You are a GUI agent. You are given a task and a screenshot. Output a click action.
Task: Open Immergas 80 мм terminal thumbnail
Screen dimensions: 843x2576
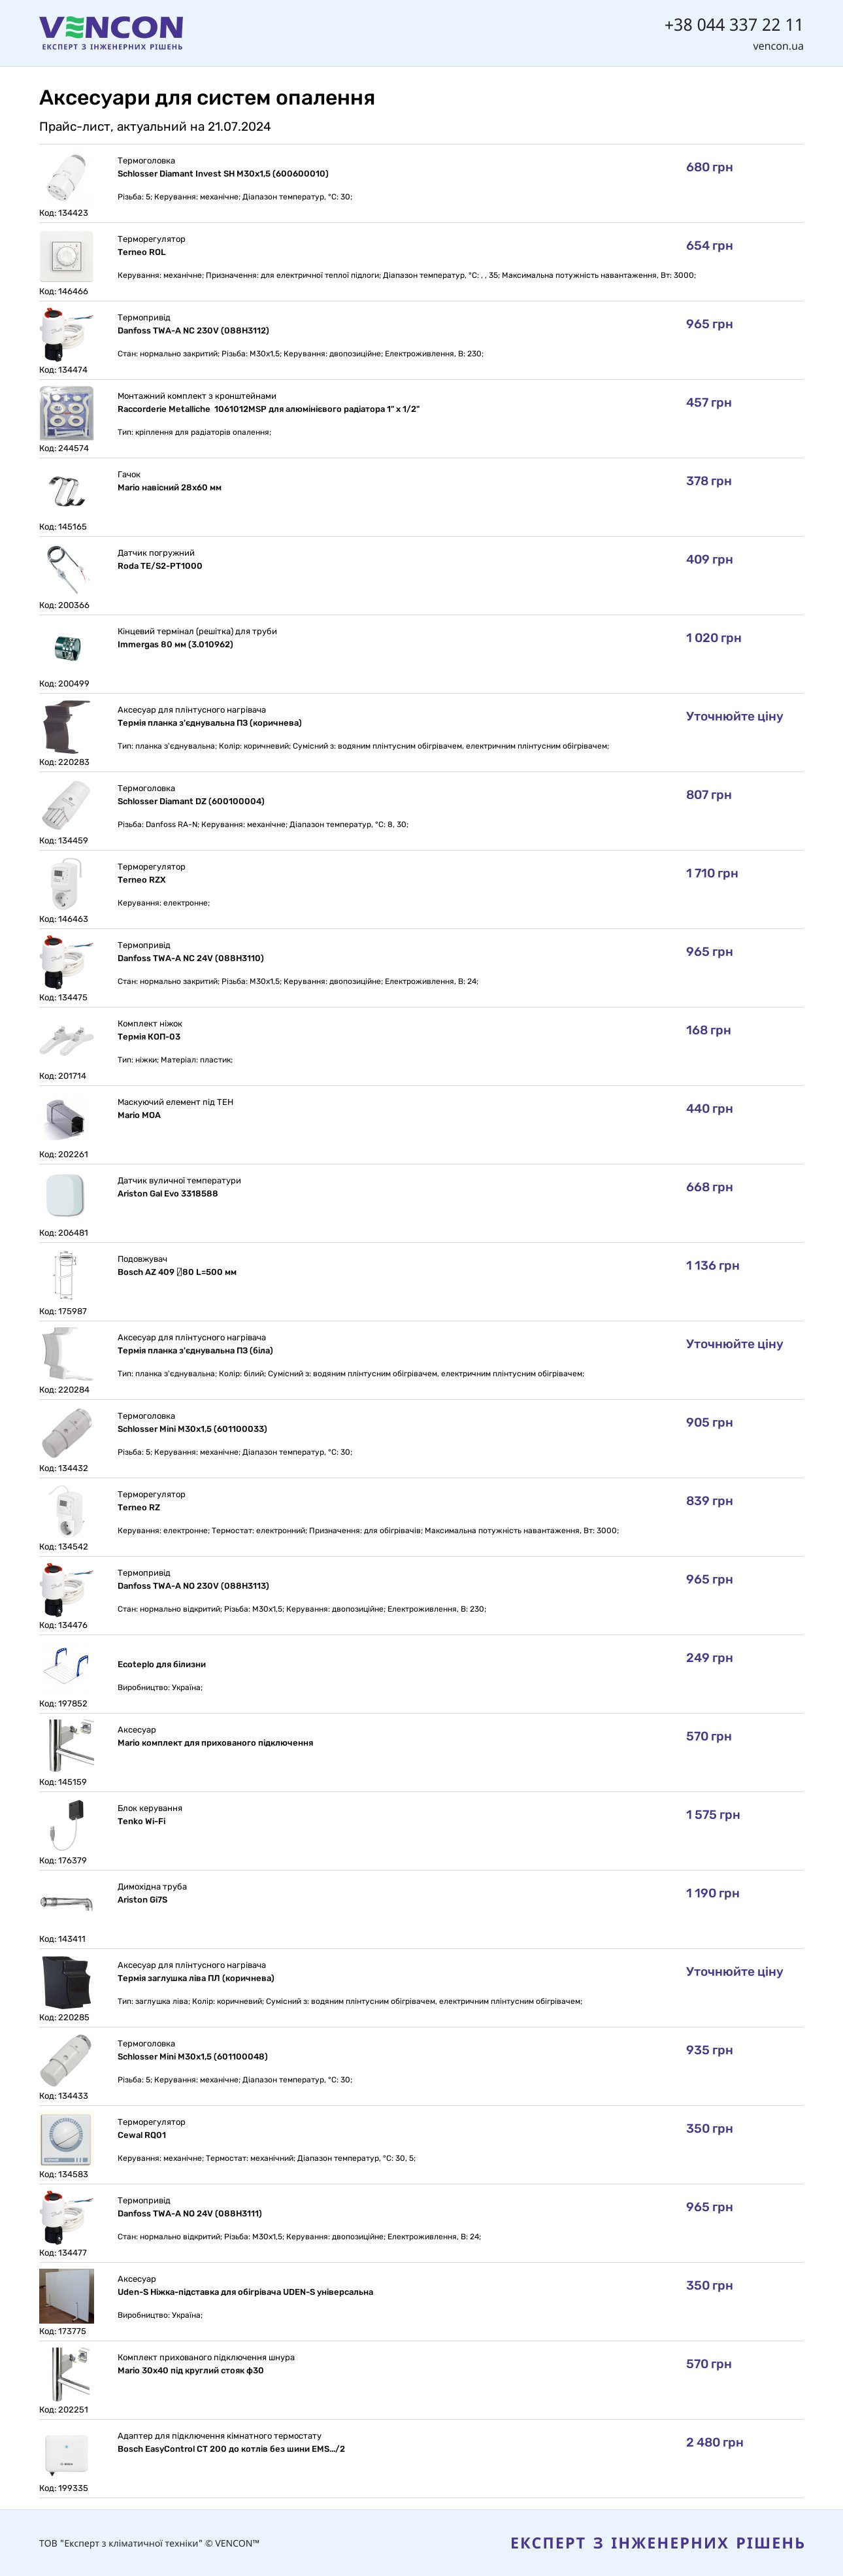pos(66,649)
